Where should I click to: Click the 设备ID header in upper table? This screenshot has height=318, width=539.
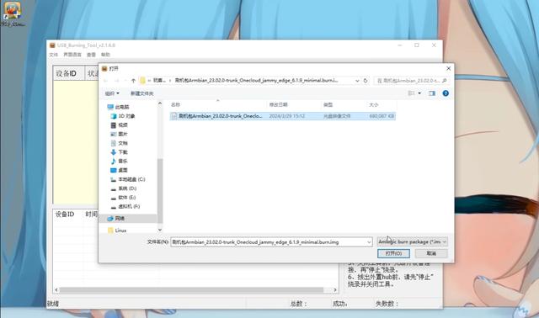(66, 73)
